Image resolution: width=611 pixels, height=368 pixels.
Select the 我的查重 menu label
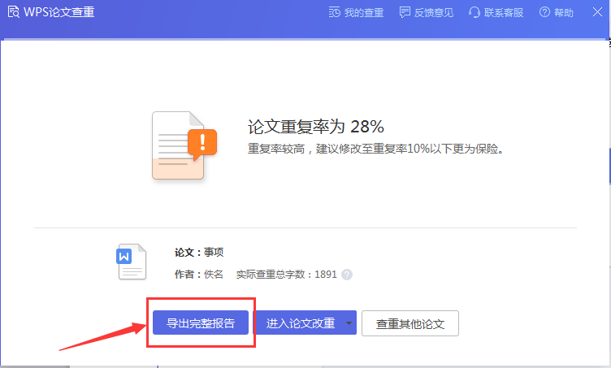click(x=363, y=12)
